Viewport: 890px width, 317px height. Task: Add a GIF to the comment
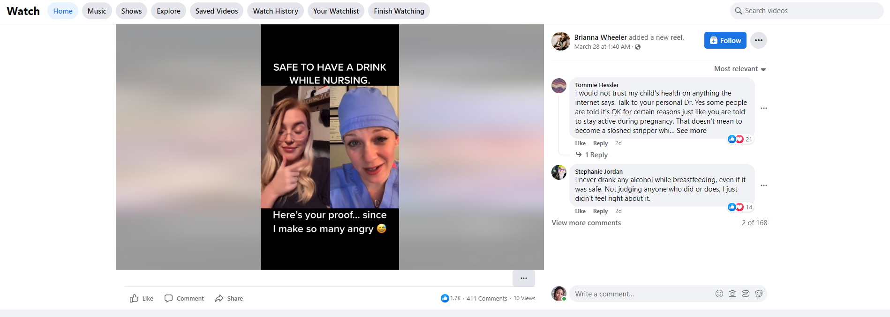(x=746, y=294)
